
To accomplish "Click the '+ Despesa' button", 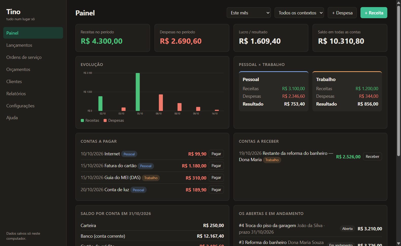I will click(342, 13).
